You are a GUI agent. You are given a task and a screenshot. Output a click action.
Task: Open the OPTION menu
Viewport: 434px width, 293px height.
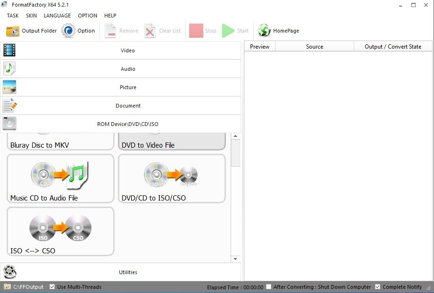pyautogui.click(x=87, y=16)
